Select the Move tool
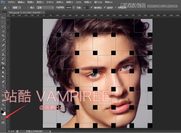This screenshot has width=181, height=133. [x=3, y=17]
